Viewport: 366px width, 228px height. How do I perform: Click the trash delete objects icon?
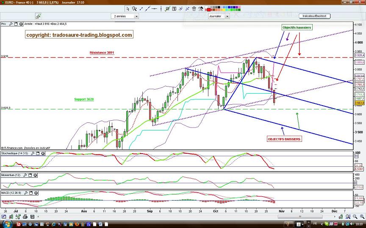coord(194,9)
